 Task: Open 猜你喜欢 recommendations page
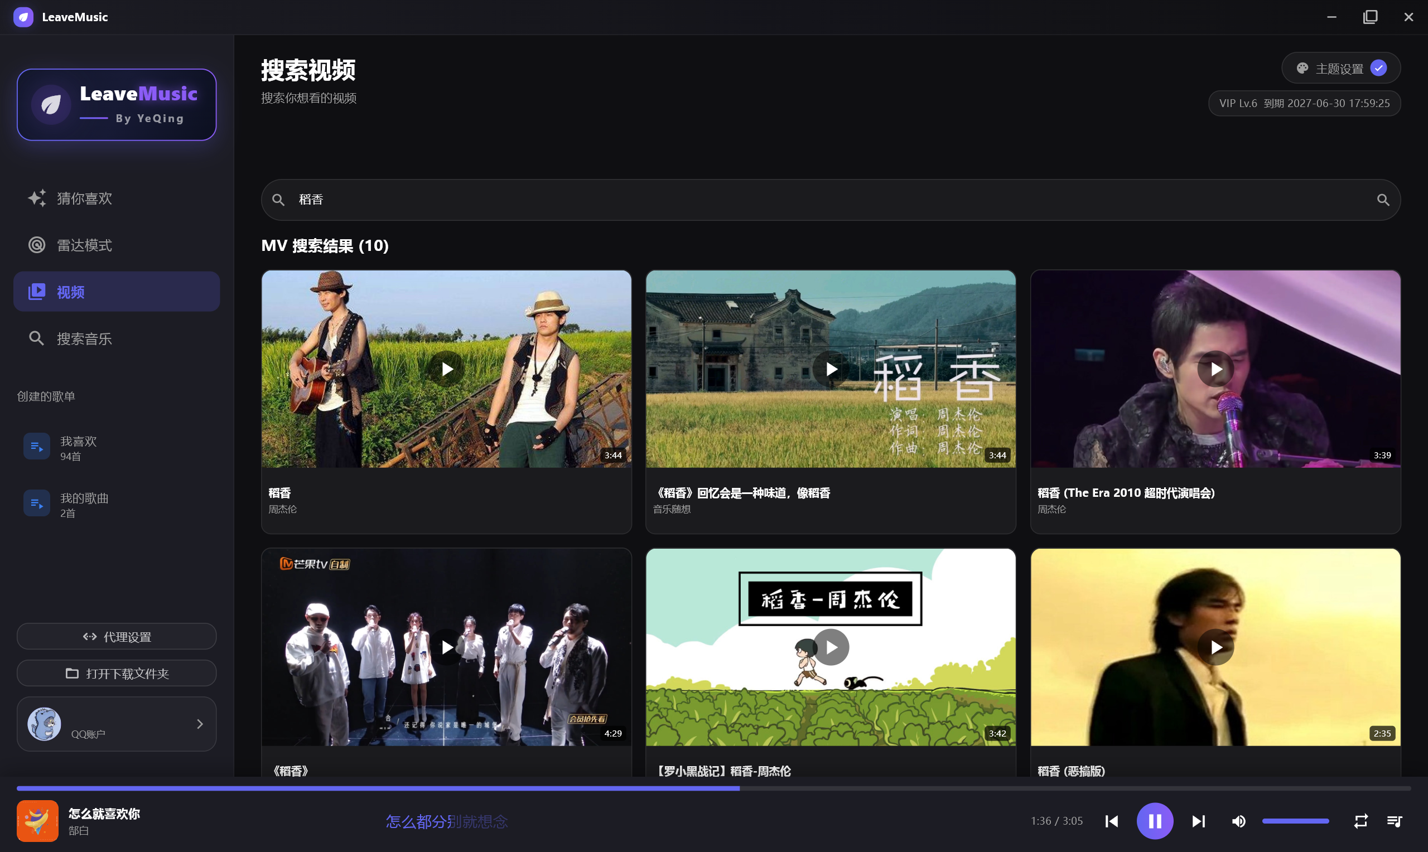click(x=117, y=198)
